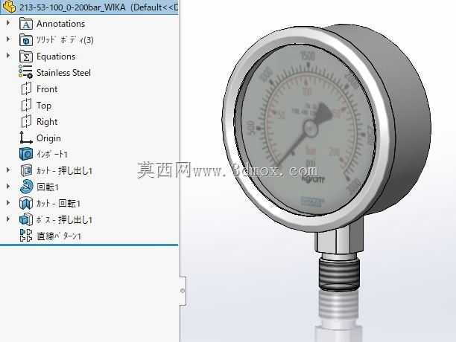Viewport: 456px width, 342px height.
Task: Expand the カット-回転1 feature
Action: (8, 203)
